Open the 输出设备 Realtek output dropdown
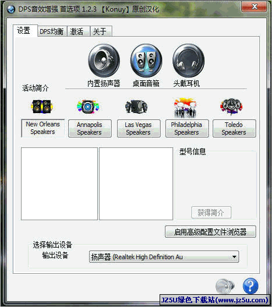The image size is (272, 307). pos(164,257)
